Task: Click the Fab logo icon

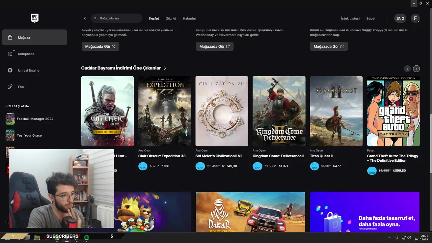Action: click(10, 87)
